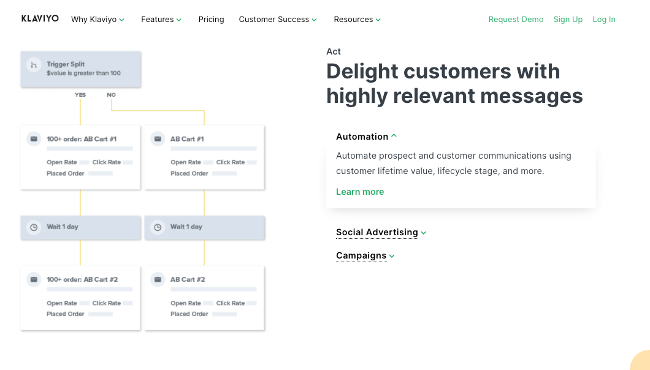Click chevron next to Customer Success
This screenshot has width=650, height=370.
pyautogui.click(x=314, y=20)
